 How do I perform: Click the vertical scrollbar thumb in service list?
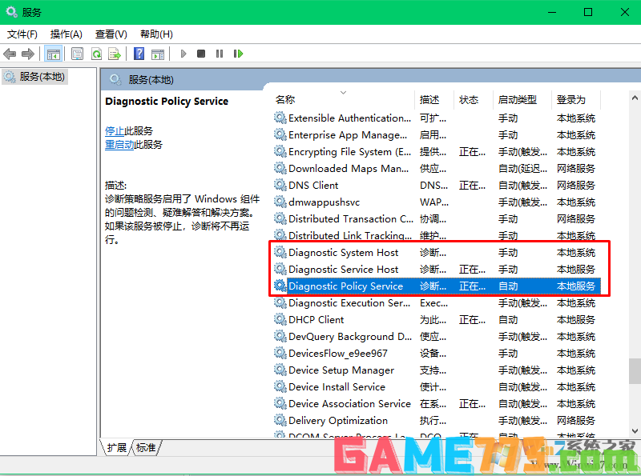(x=635, y=371)
